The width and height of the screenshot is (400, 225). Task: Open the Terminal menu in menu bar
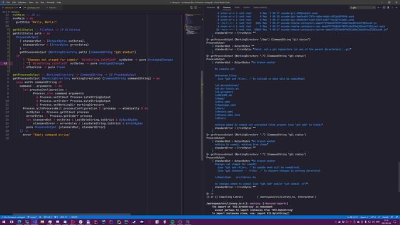pos(51,2)
